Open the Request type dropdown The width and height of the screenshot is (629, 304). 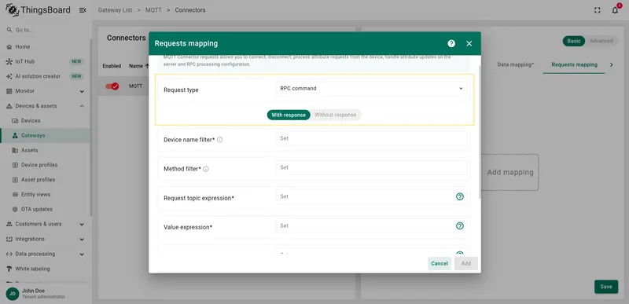click(x=371, y=89)
